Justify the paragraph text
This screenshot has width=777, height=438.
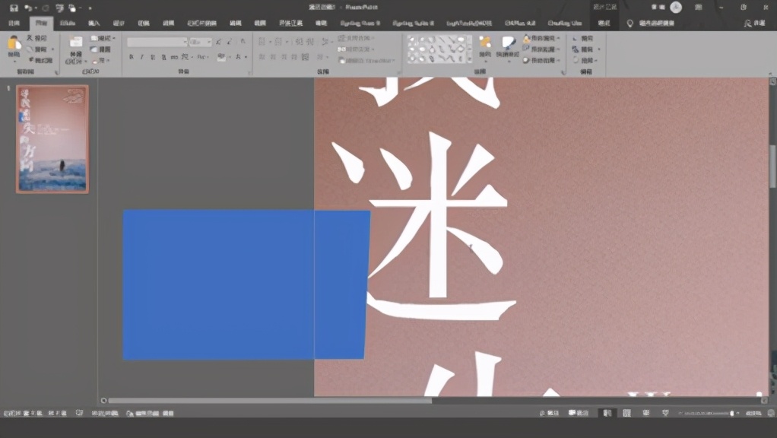(294, 58)
